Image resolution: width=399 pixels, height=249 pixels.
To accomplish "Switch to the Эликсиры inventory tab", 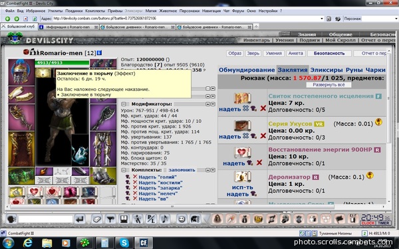I will pos(327,70).
